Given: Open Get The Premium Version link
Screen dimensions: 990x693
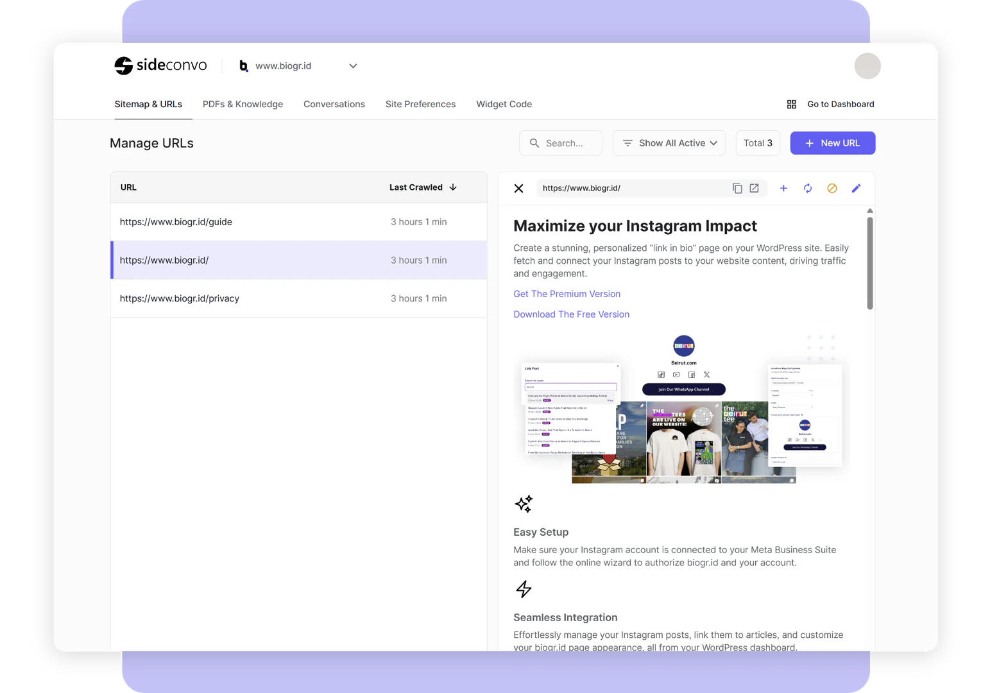Looking at the screenshot, I should click(x=567, y=294).
